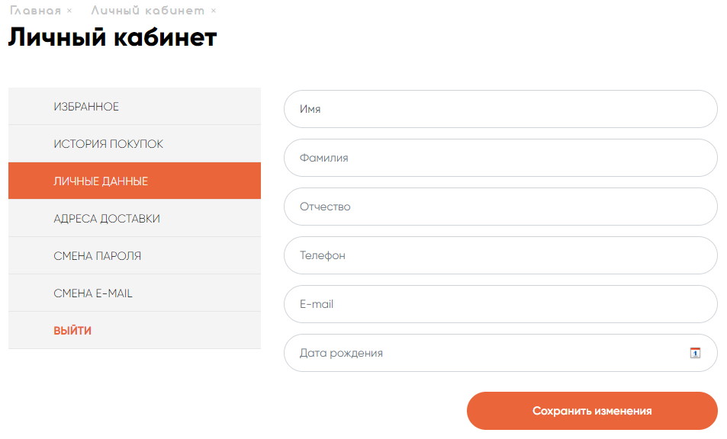Screen dimensions: 727x439
Task: Click the × after Личный кабинет breadcrumb
Action: (x=214, y=11)
